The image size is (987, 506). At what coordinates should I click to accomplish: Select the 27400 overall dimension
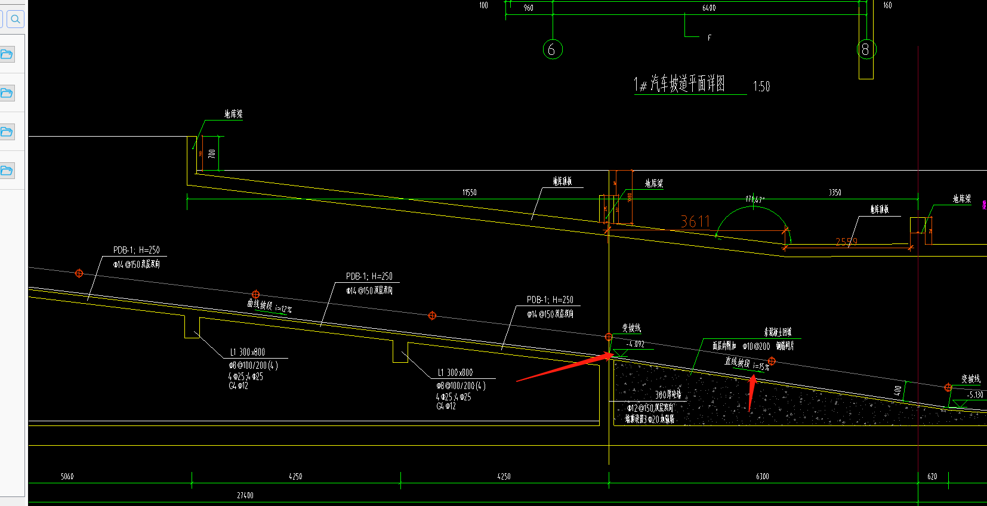click(245, 495)
